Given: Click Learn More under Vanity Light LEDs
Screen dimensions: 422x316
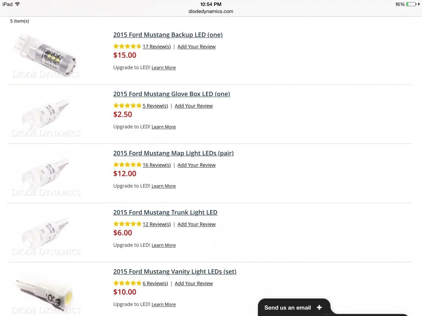Looking at the screenshot, I should 164,305.
